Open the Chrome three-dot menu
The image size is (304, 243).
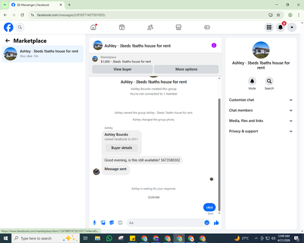point(299,15)
